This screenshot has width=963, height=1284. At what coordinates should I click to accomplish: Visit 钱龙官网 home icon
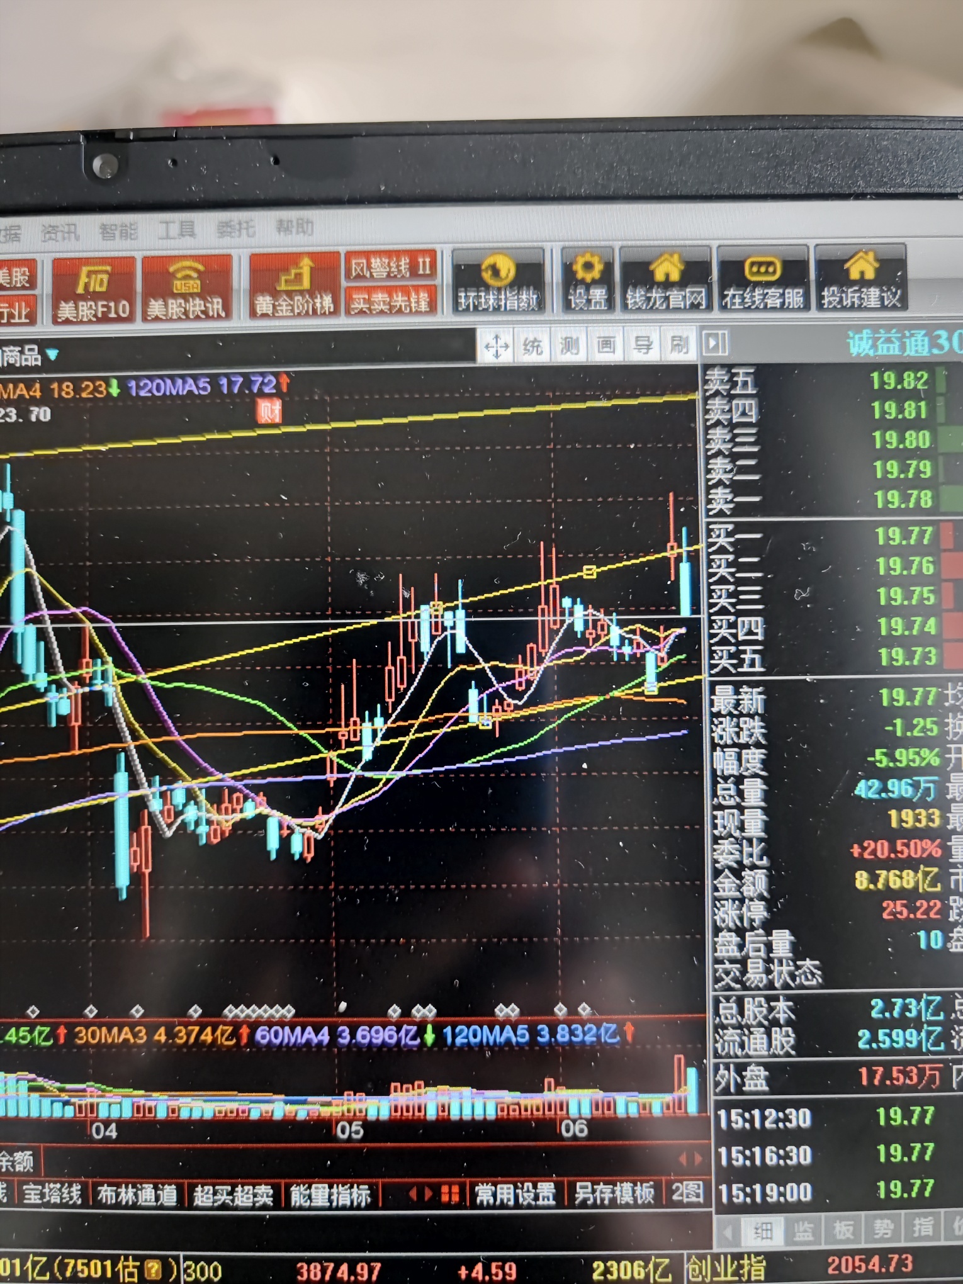(x=665, y=279)
